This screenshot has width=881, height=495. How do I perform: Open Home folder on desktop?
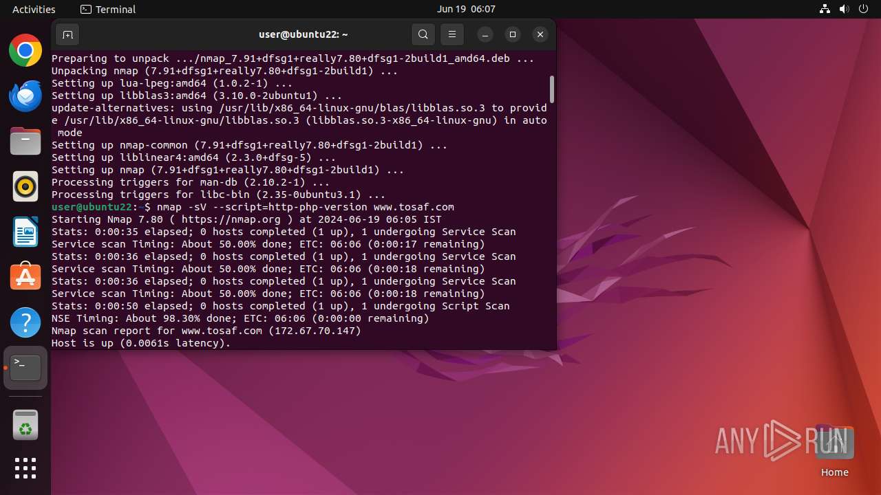point(834,451)
